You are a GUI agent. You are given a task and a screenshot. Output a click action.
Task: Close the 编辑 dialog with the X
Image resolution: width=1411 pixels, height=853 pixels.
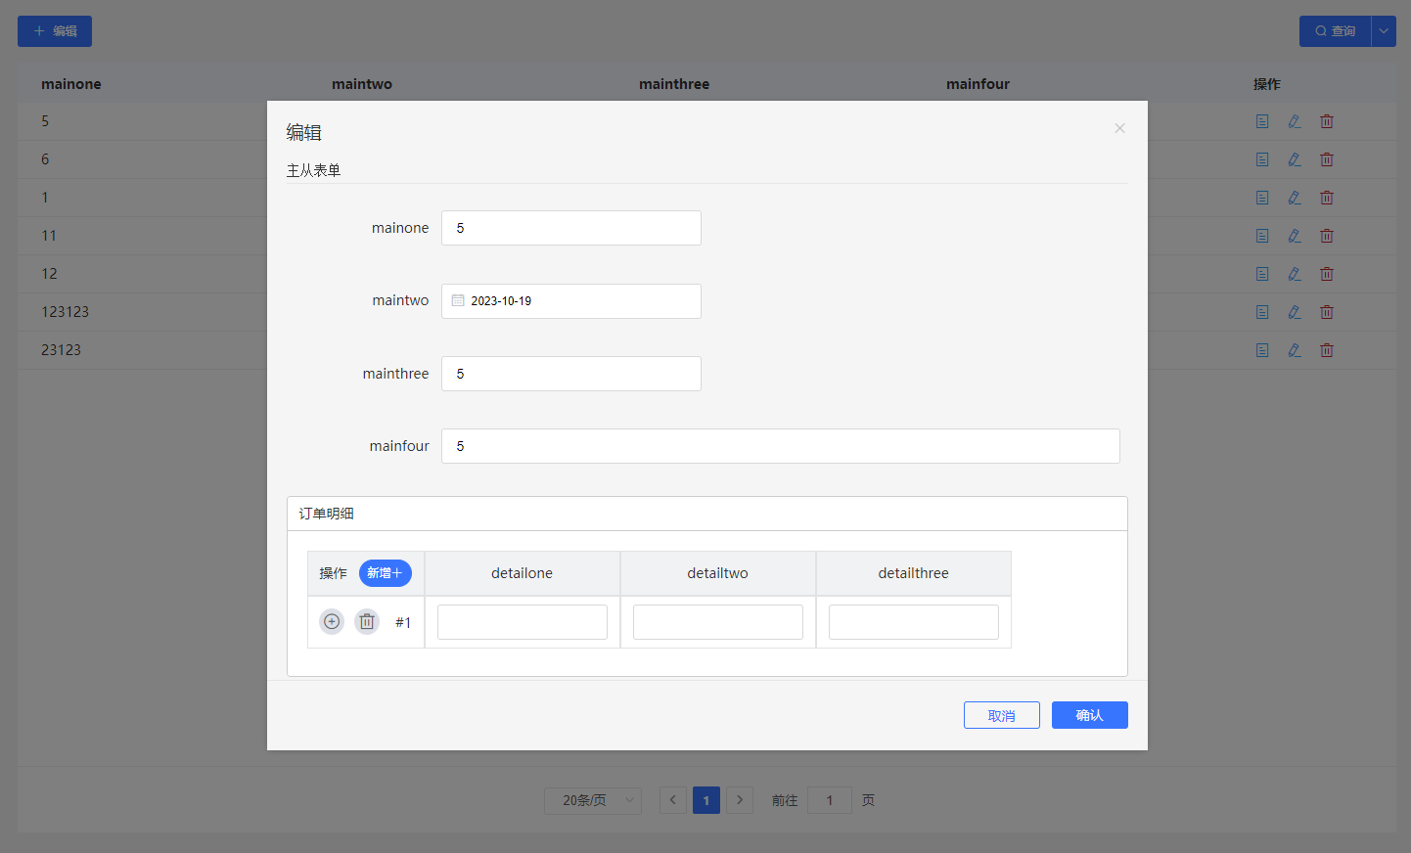pyautogui.click(x=1119, y=128)
